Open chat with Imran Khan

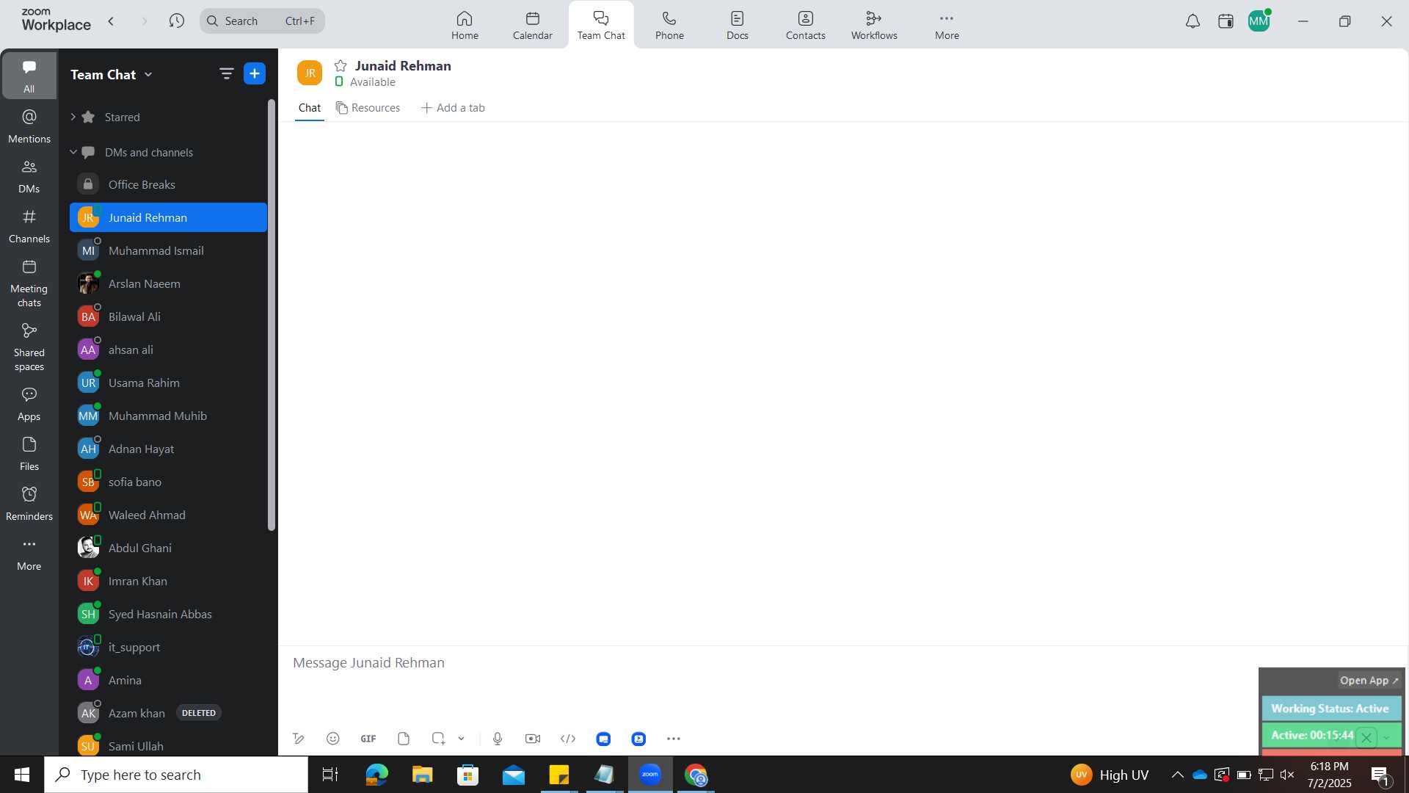(168, 581)
